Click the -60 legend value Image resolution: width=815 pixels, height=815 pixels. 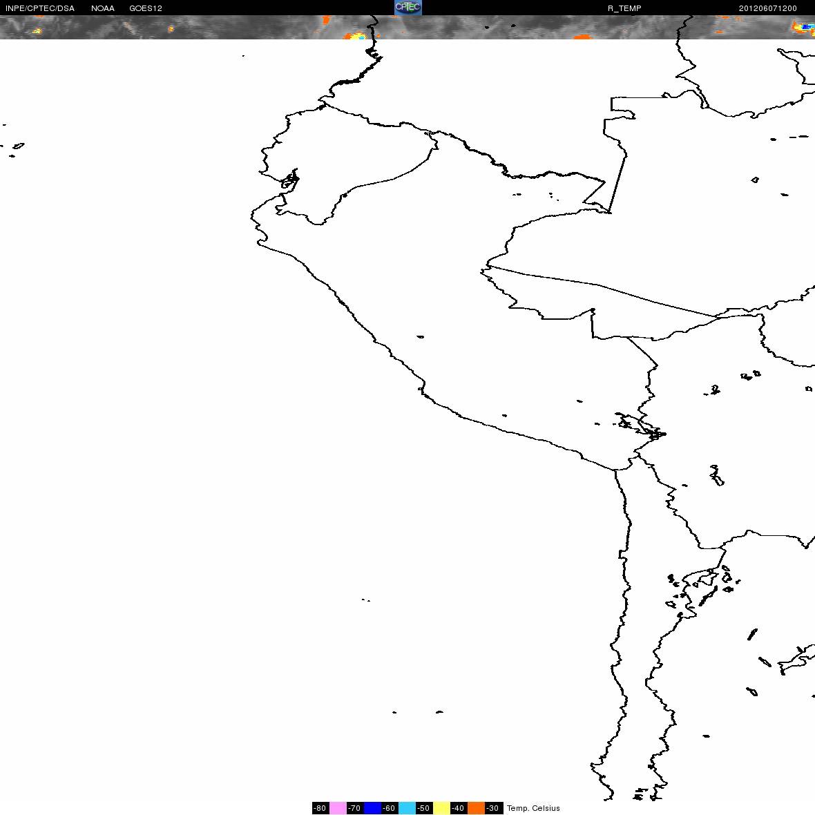point(390,807)
